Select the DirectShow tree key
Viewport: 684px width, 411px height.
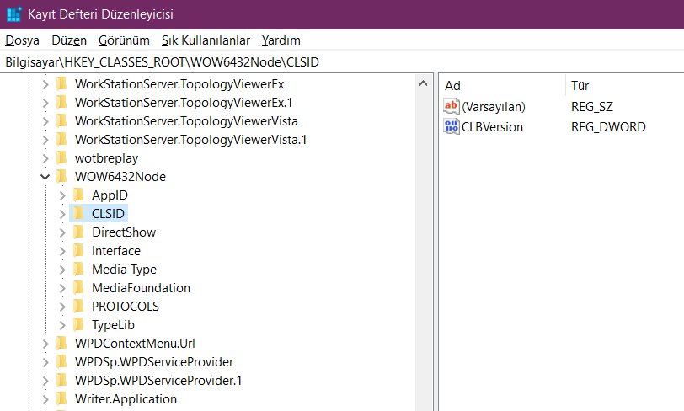pos(124,232)
